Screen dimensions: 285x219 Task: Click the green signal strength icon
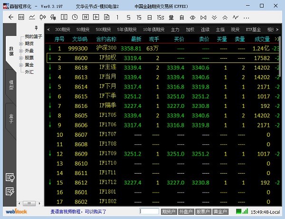pos(245,211)
